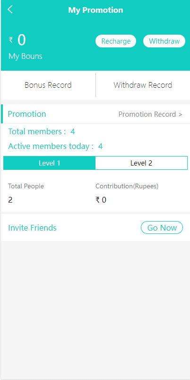Click the rupee symbol beside bonus amount
Image resolution: width=190 pixels, height=380 pixels.
[x=10, y=40]
